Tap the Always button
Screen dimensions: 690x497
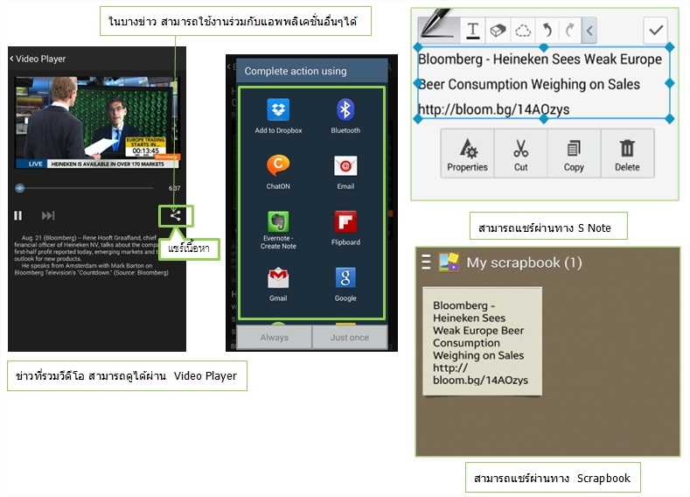(274, 337)
